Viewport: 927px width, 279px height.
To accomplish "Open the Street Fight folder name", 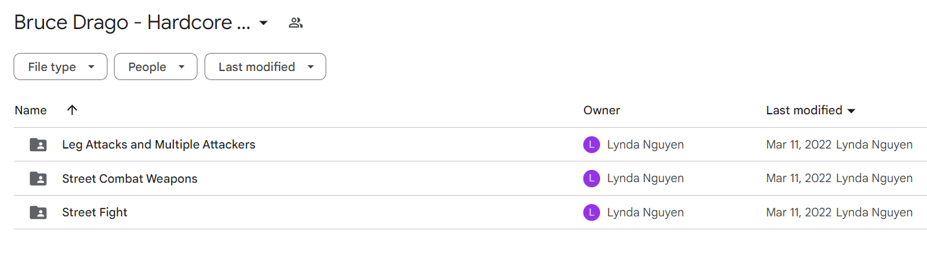I will [95, 212].
